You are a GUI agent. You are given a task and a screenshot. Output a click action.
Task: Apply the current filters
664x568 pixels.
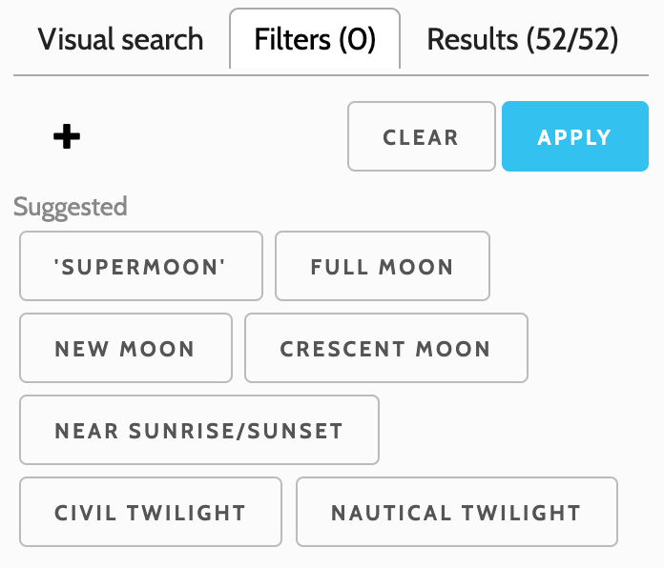point(574,136)
